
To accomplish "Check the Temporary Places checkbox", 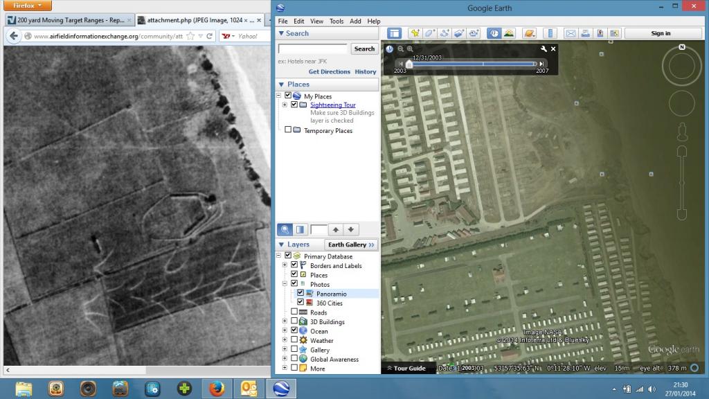I will [288, 130].
